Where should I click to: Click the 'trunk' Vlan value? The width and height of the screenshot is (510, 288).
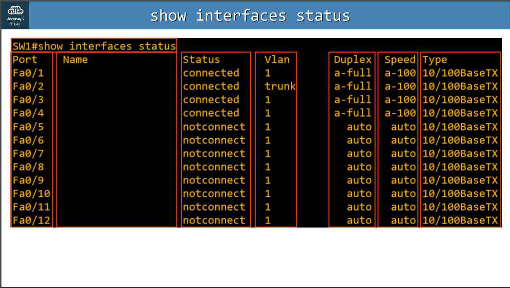pyautogui.click(x=280, y=86)
